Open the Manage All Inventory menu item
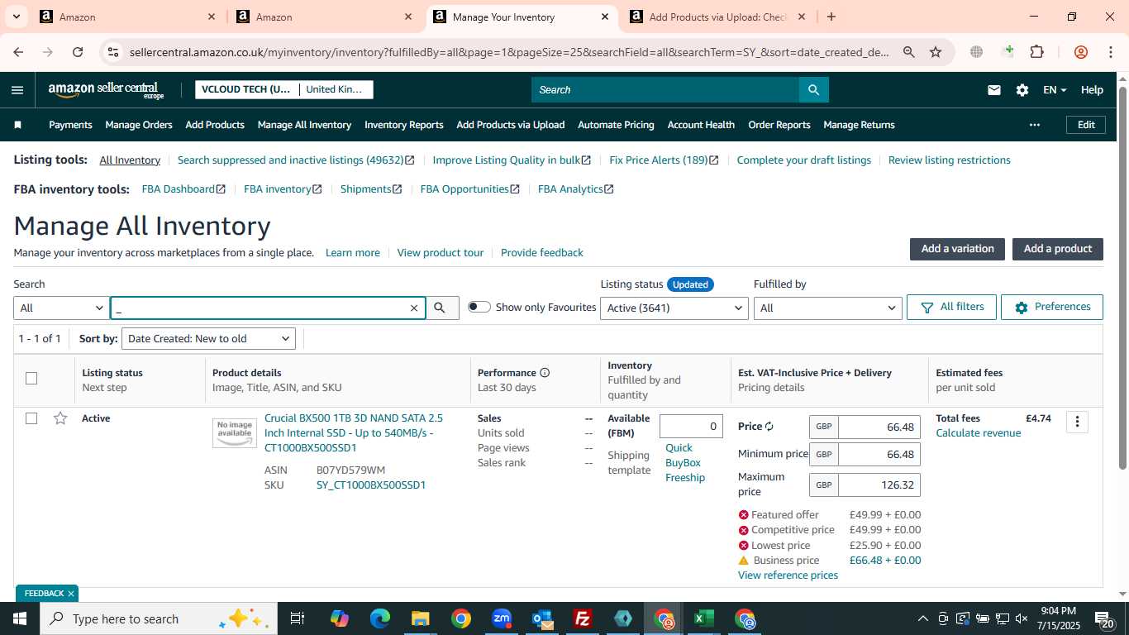Viewport: 1129px width, 635px height. click(x=304, y=125)
